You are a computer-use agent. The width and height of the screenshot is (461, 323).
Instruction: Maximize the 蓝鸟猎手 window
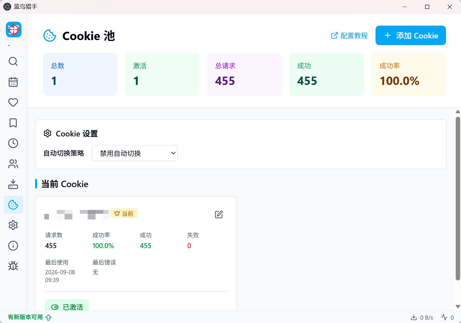click(x=427, y=7)
